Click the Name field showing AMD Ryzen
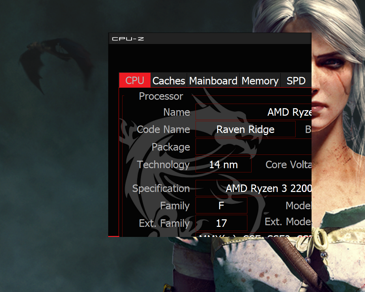This screenshot has height=292, width=365. point(254,112)
